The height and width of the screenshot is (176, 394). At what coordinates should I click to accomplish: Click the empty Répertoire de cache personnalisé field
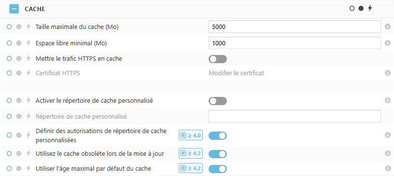[294, 116]
